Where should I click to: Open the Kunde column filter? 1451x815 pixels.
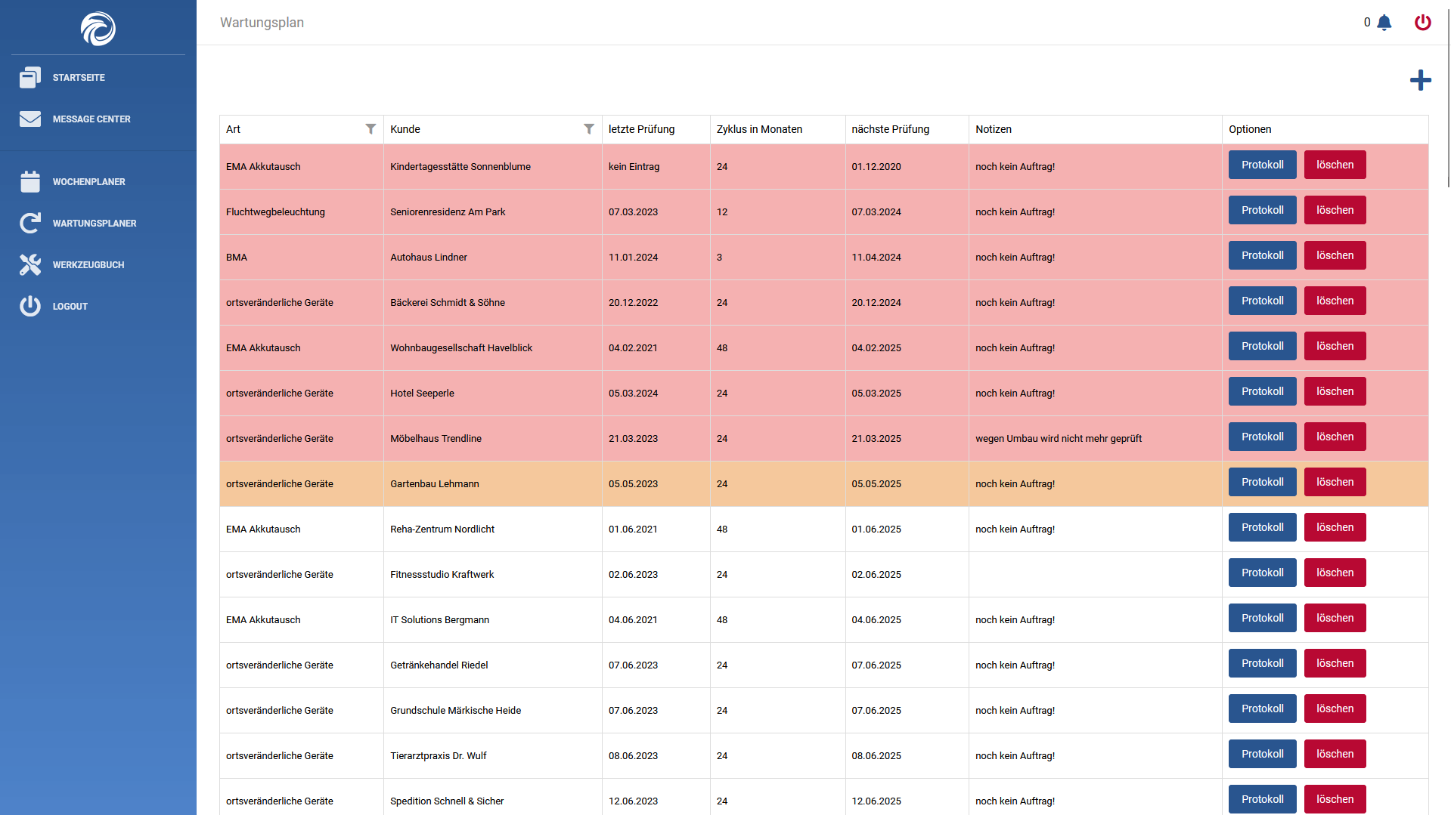(588, 129)
